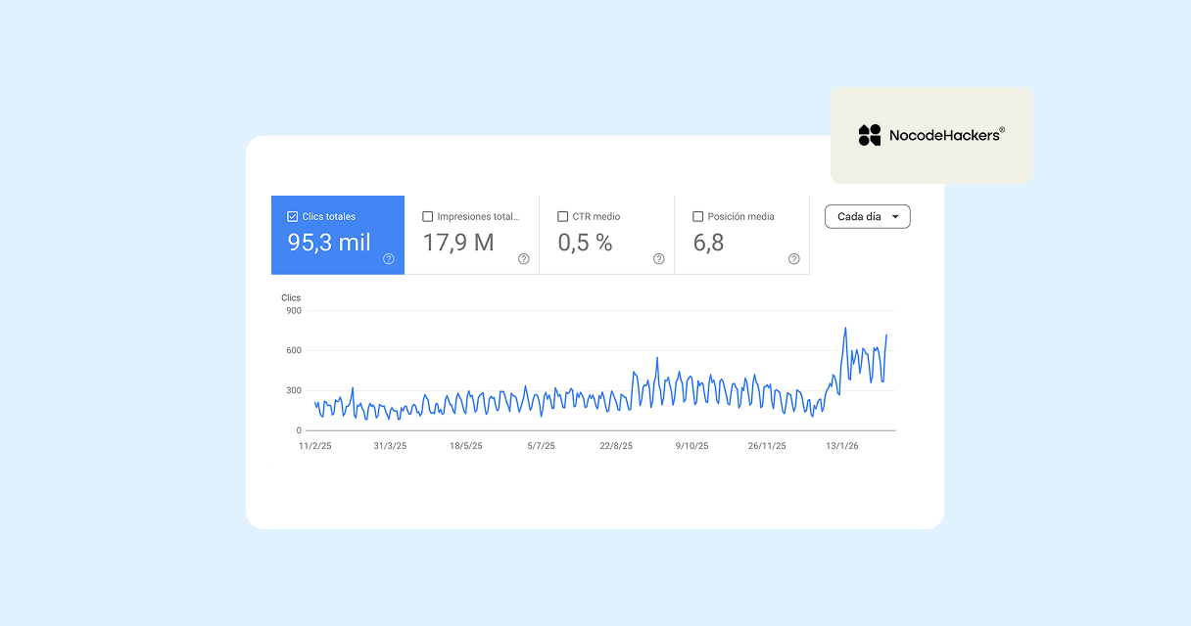Click the highest peak on the clicks chart
The width and height of the screenshot is (1191, 626).
845,329
